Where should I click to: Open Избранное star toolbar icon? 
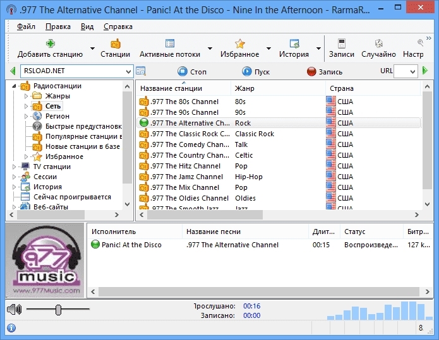click(239, 44)
